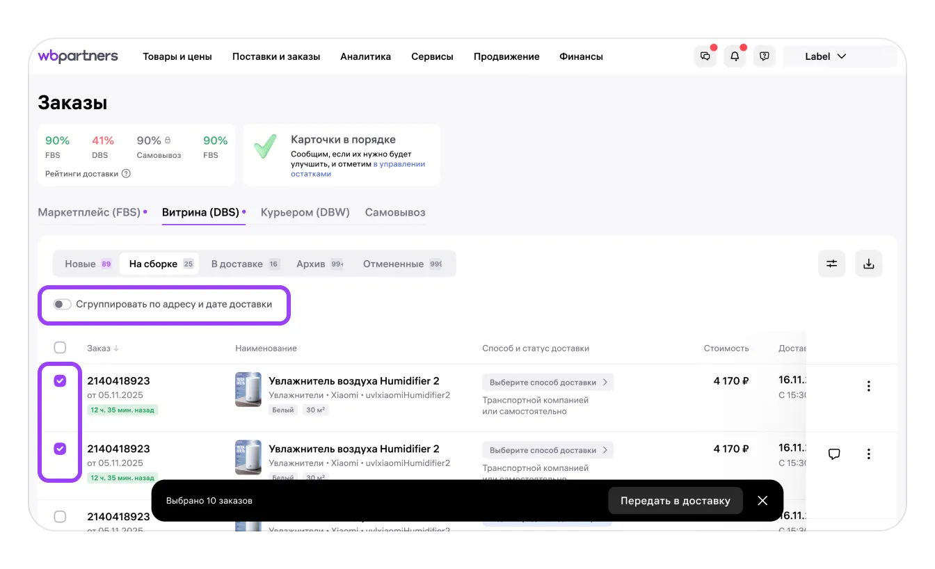This screenshot has height=569, width=935.
Task: Open Товары и цены menu
Action: pyautogui.click(x=177, y=56)
